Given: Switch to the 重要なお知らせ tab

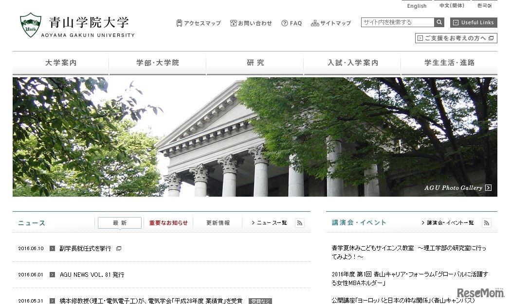Looking at the screenshot, I should tap(168, 222).
